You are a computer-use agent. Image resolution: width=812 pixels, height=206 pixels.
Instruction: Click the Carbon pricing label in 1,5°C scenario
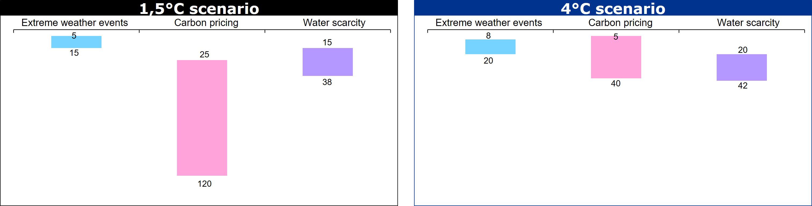tap(206, 23)
